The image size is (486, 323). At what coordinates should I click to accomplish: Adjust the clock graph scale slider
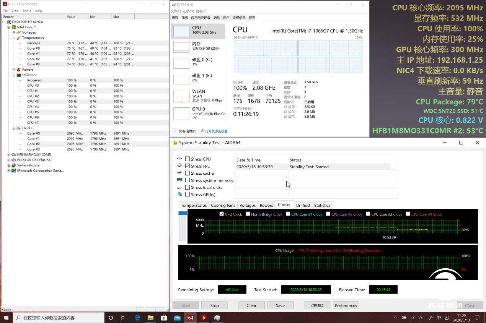183,226
